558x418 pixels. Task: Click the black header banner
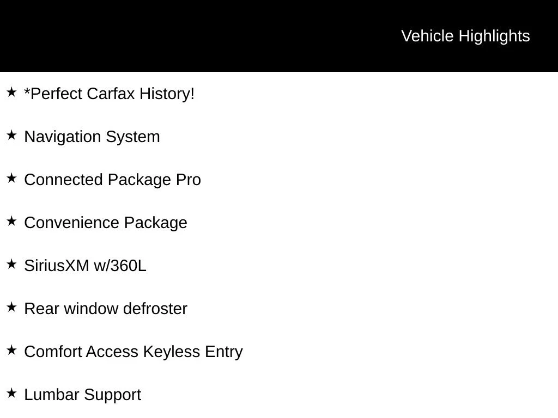tap(279, 36)
